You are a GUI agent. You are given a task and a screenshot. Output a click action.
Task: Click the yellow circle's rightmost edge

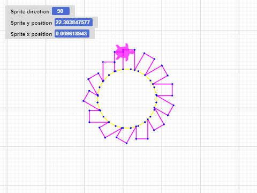[x=156, y=99]
